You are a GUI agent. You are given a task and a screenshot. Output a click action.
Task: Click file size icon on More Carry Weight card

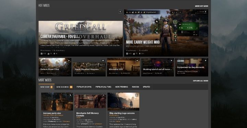click(x=127, y=54)
